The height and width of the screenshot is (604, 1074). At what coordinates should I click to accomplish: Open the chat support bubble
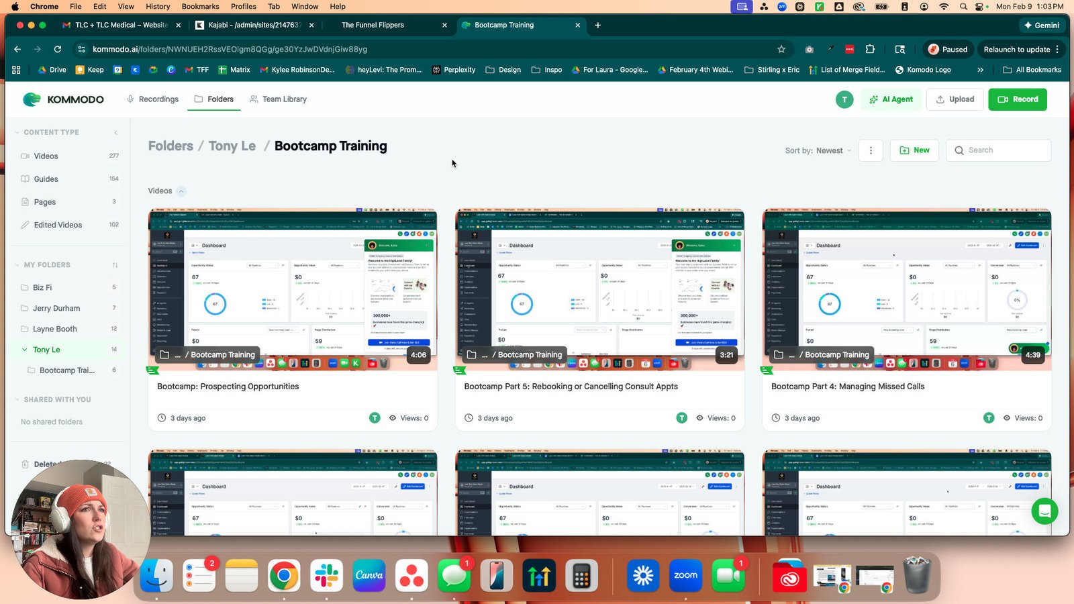(x=1044, y=511)
